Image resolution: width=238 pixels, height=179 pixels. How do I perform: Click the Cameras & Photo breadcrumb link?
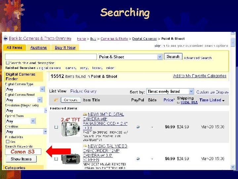tap(114, 39)
